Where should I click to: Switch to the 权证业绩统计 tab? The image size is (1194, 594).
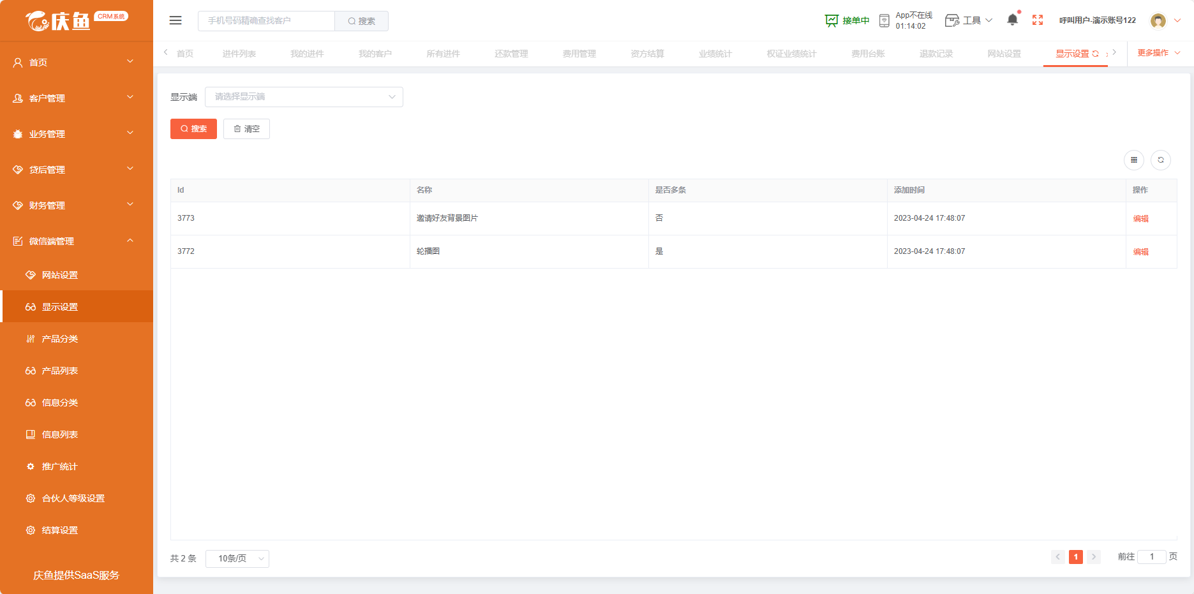tap(791, 54)
